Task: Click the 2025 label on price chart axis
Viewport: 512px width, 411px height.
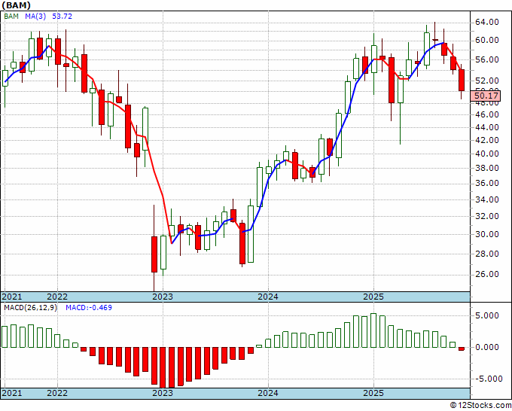Action: tap(373, 297)
